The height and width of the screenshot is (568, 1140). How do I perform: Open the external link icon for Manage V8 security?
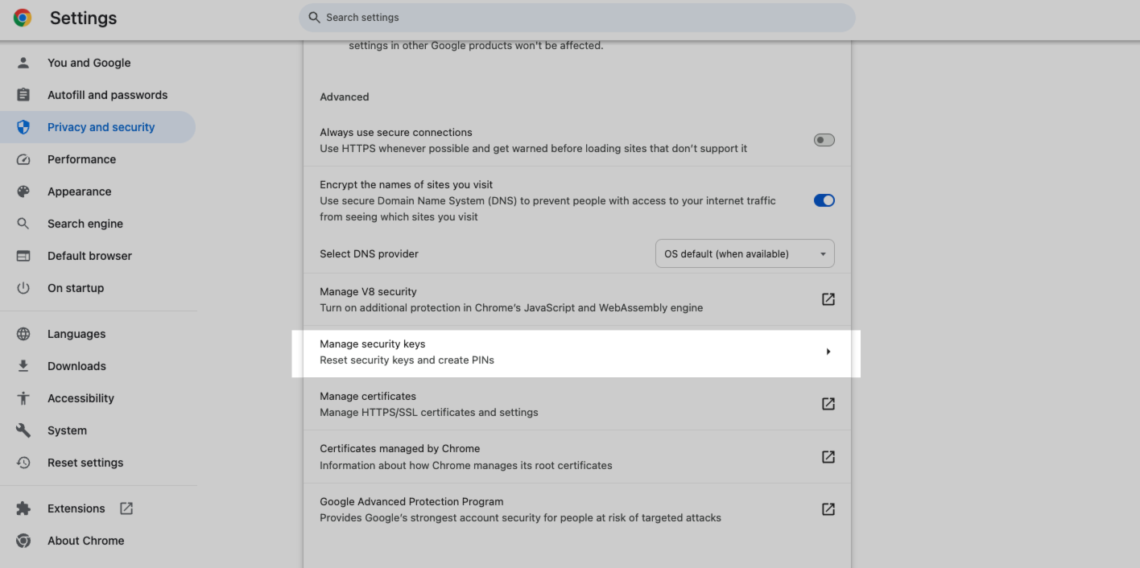pos(828,299)
